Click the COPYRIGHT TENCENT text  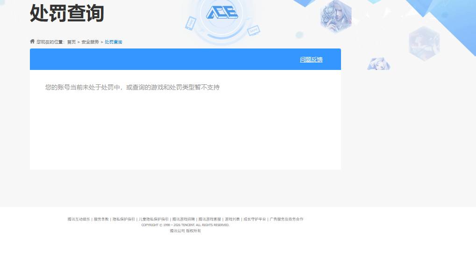(185, 225)
